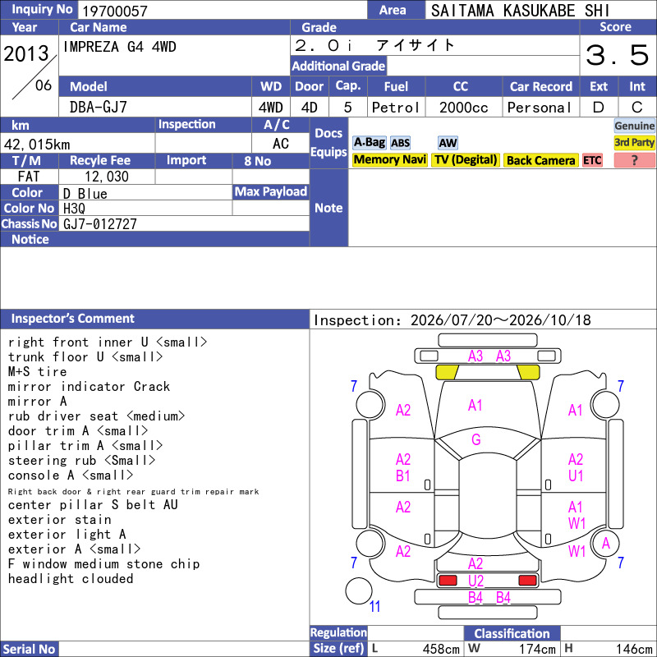Click the ABS equipment badge
This screenshot has width=657, height=657.
[400, 143]
